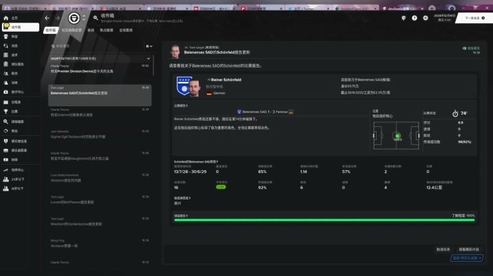Viewport: 493px width, 276px height.
Task: Open the 培养中心 development centre sidebar icon
Action: [5, 170]
